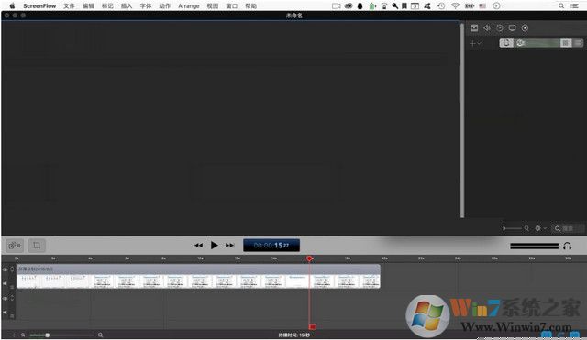Adjust media thumbnail size slider

[512, 228]
